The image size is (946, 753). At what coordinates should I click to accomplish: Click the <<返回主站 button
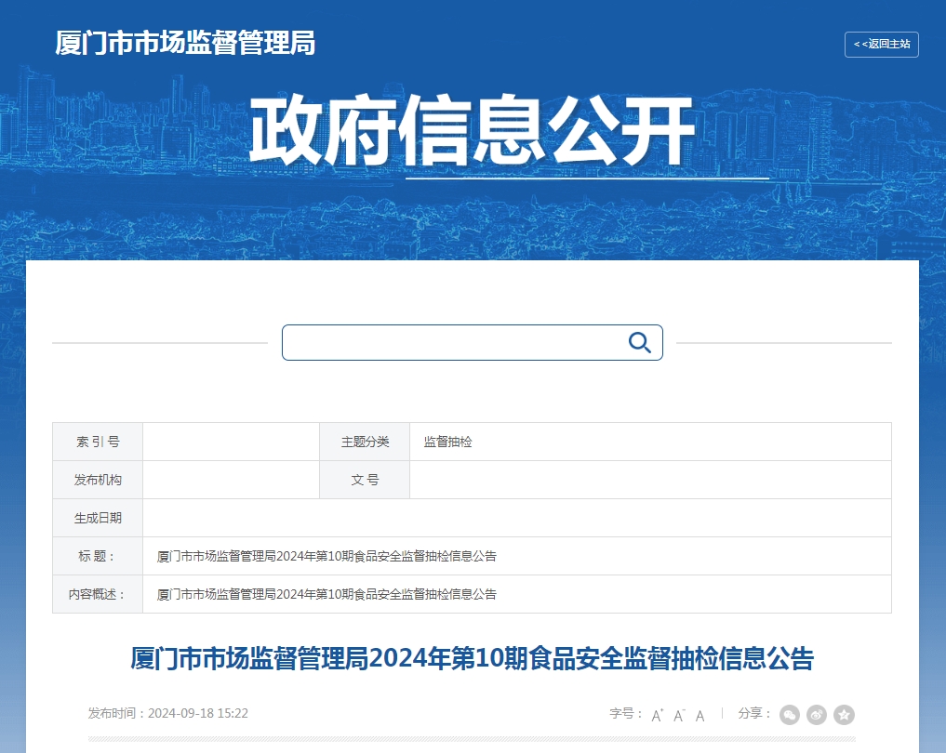pos(882,45)
